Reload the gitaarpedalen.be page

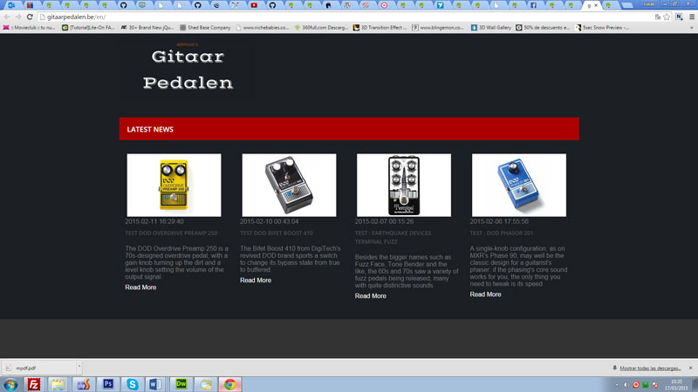[x=30, y=17]
